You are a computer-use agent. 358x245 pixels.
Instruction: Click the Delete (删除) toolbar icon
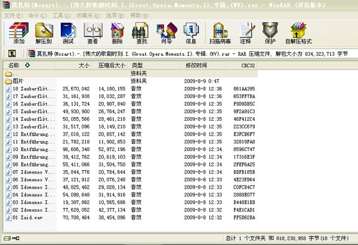click(118, 33)
